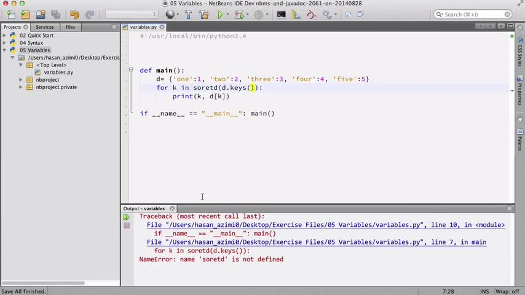Collapse the 05 Variables project
This screenshot has width=525, height=295.
(x=4, y=50)
